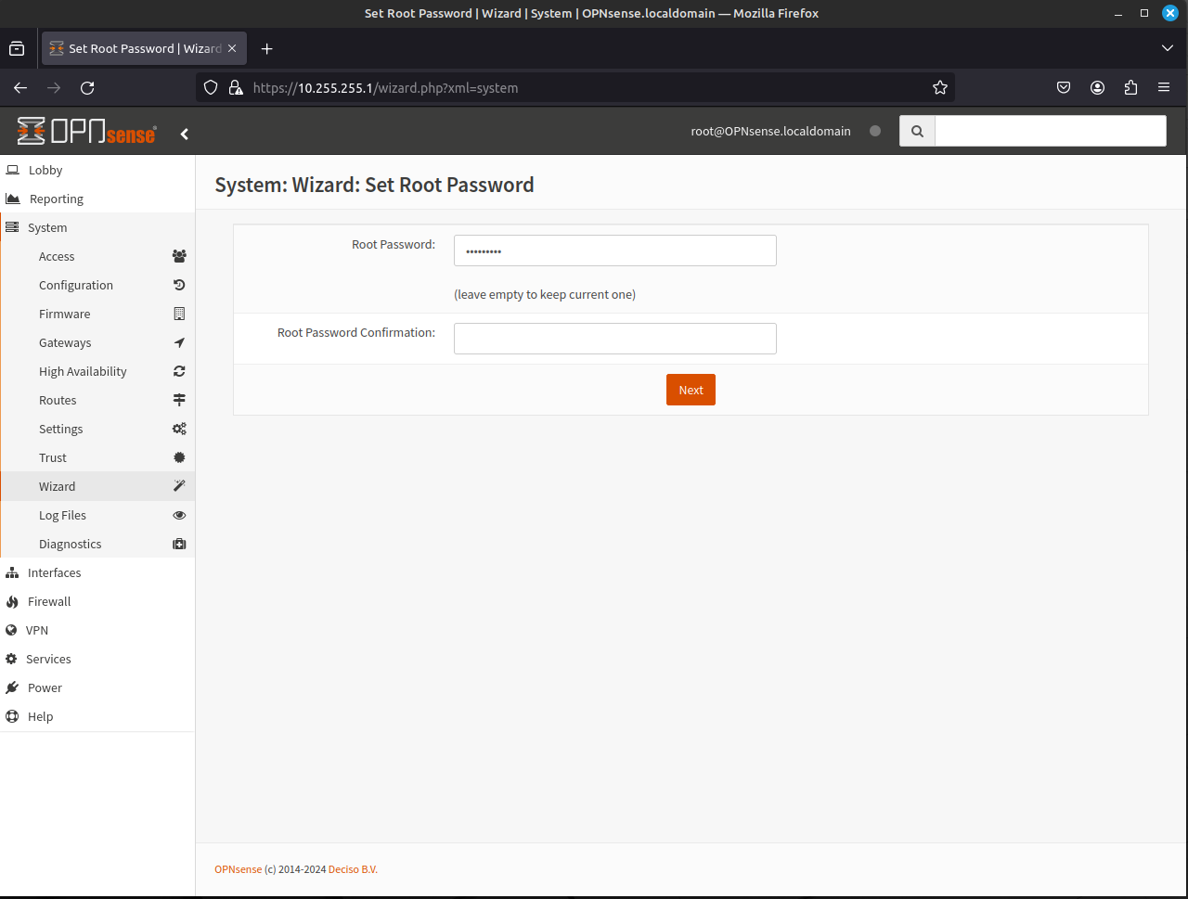Click the Settings gears icon
1188x899 pixels.
pos(179,429)
